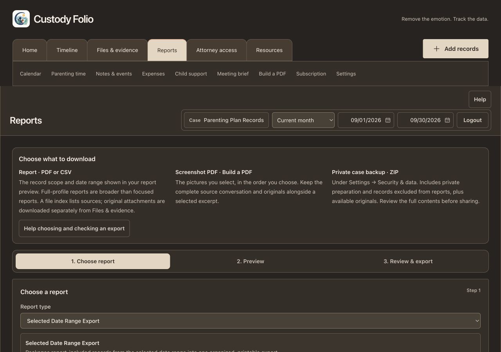Click the 'Choose what to download' heading
Image resolution: width=501 pixels, height=352 pixels.
pos(57,159)
